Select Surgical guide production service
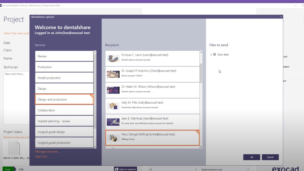The width and height of the screenshot is (304, 171). pyautogui.click(x=64, y=143)
